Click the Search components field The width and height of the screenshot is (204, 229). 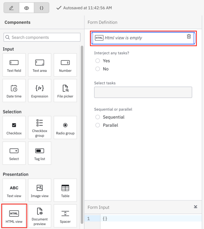[42, 37]
